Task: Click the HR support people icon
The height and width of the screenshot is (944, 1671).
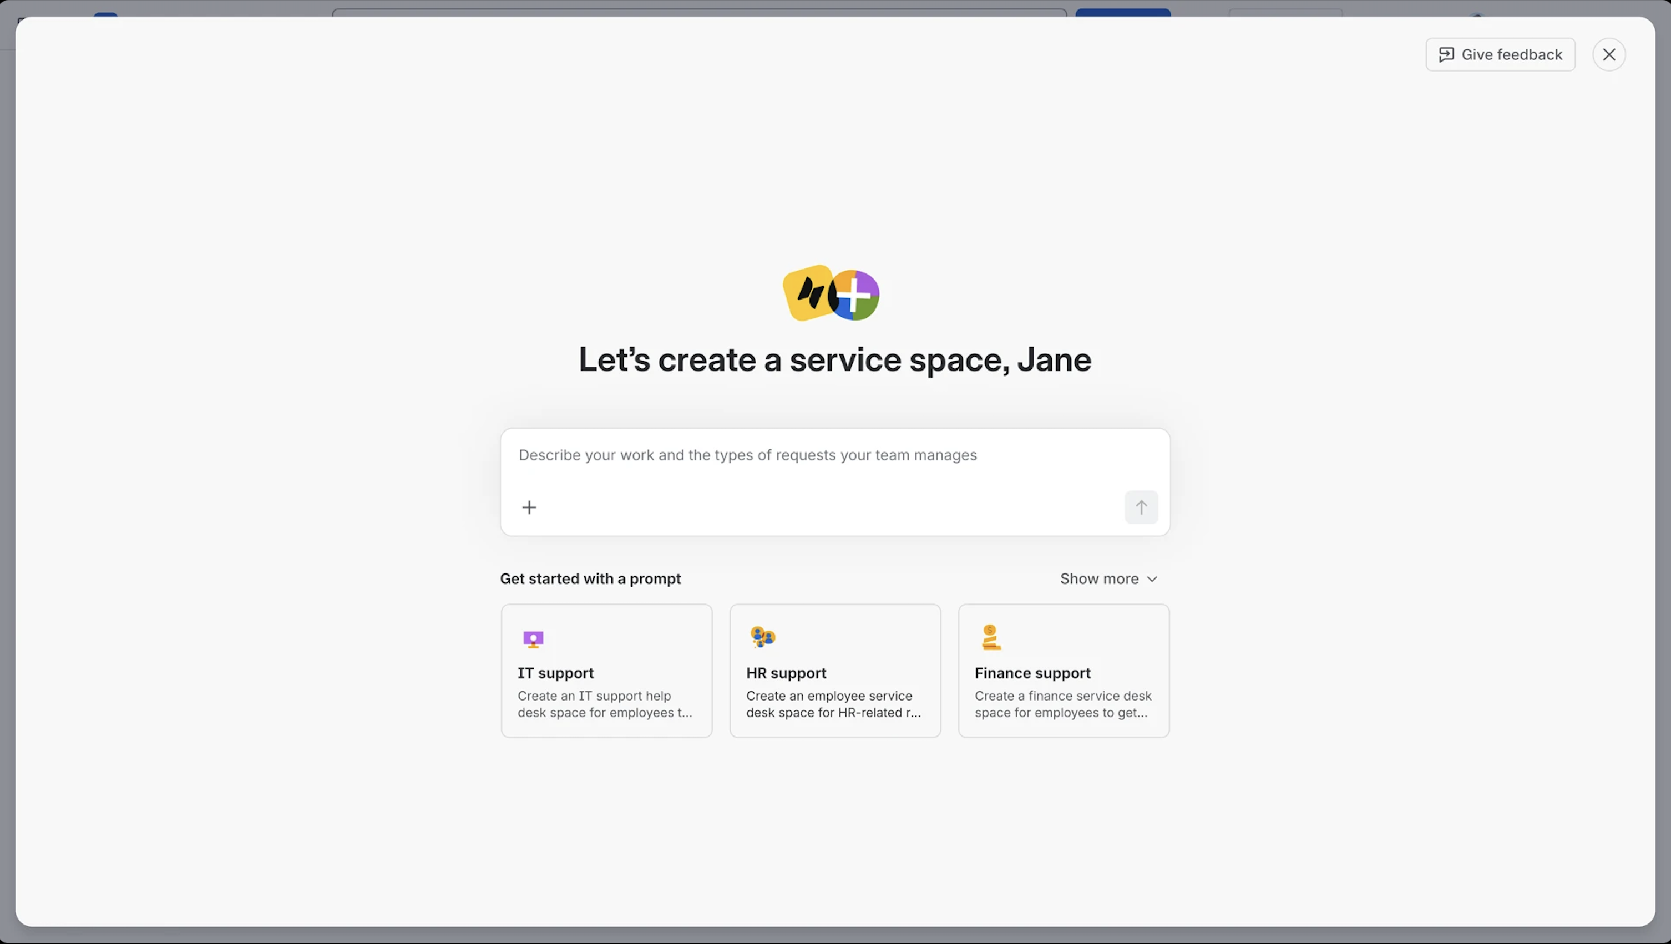Action: tap(762, 637)
